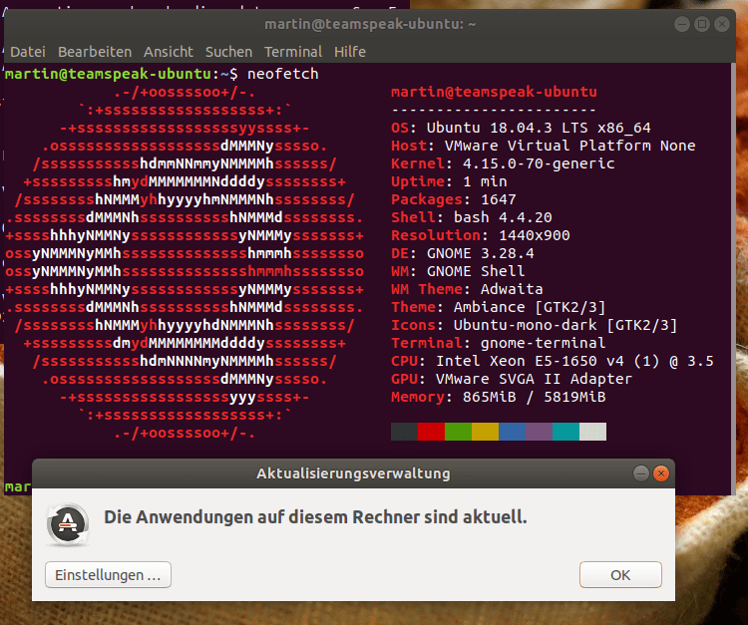748x625 pixels.
Task: Maximize the terminal window
Action: pos(702,24)
